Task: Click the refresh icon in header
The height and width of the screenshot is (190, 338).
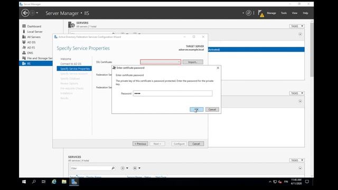Action: coord(249,13)
